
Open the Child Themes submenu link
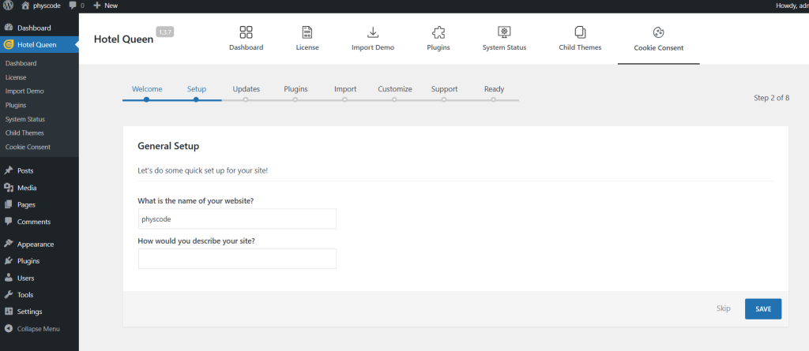click(x=24, y=133)
